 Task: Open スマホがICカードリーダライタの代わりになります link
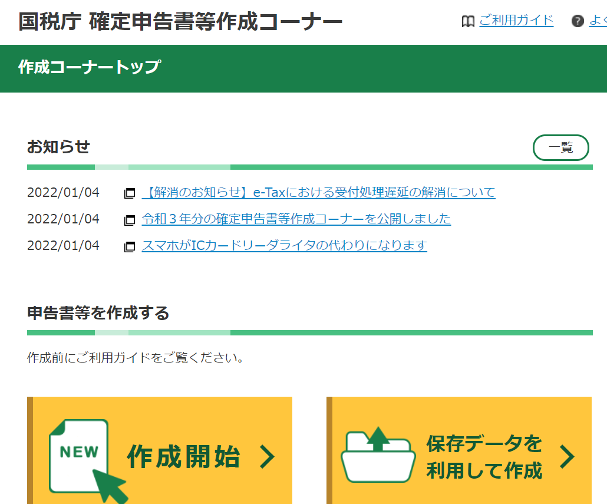tap(284, 245)
